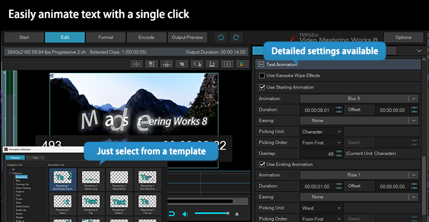Select the Scale Down category
This screenshot has height=222, width=429.
(x=22, y=206)
